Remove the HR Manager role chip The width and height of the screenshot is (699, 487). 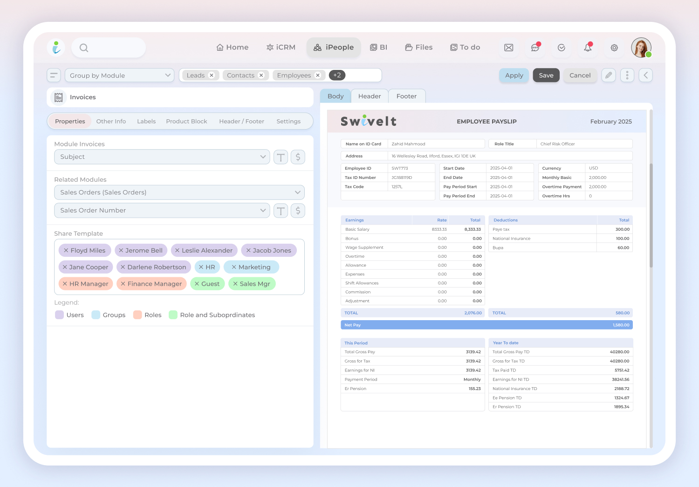click(65, 284)
